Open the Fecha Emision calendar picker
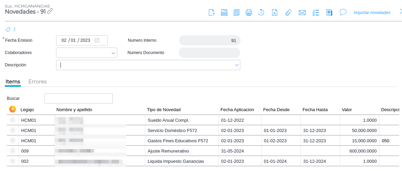Screen dimensions: 402x171 97,40
